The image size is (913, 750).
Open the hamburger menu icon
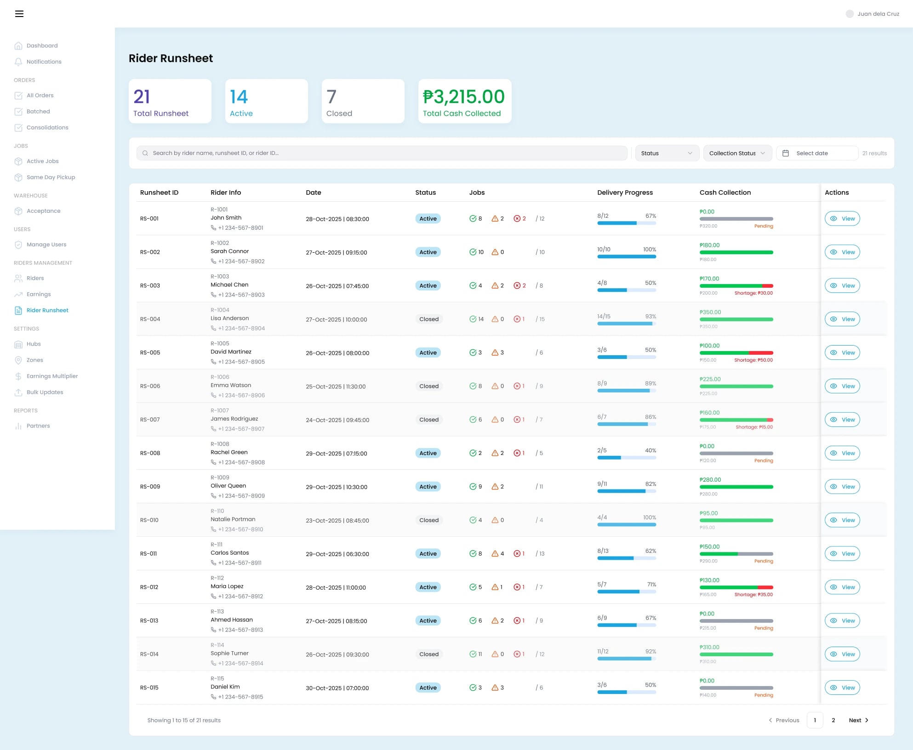(19, 14)
